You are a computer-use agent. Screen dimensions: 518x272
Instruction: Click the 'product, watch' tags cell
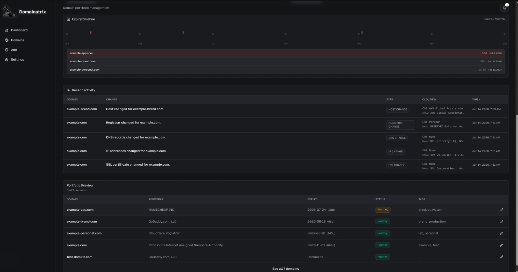[x=430, y=210]
